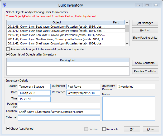Click the Get List button
Viewport: 163px width, 136px height.
click(x=145, y=30)
